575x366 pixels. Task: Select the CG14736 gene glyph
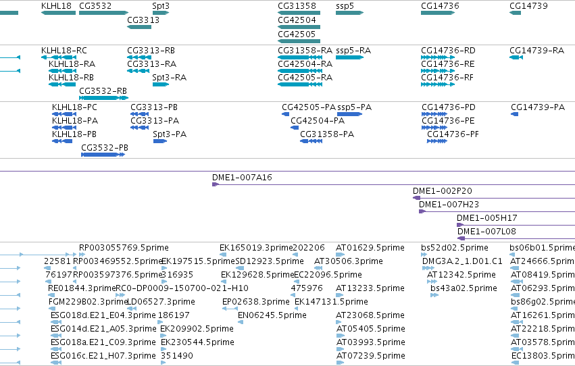point(438,13)
